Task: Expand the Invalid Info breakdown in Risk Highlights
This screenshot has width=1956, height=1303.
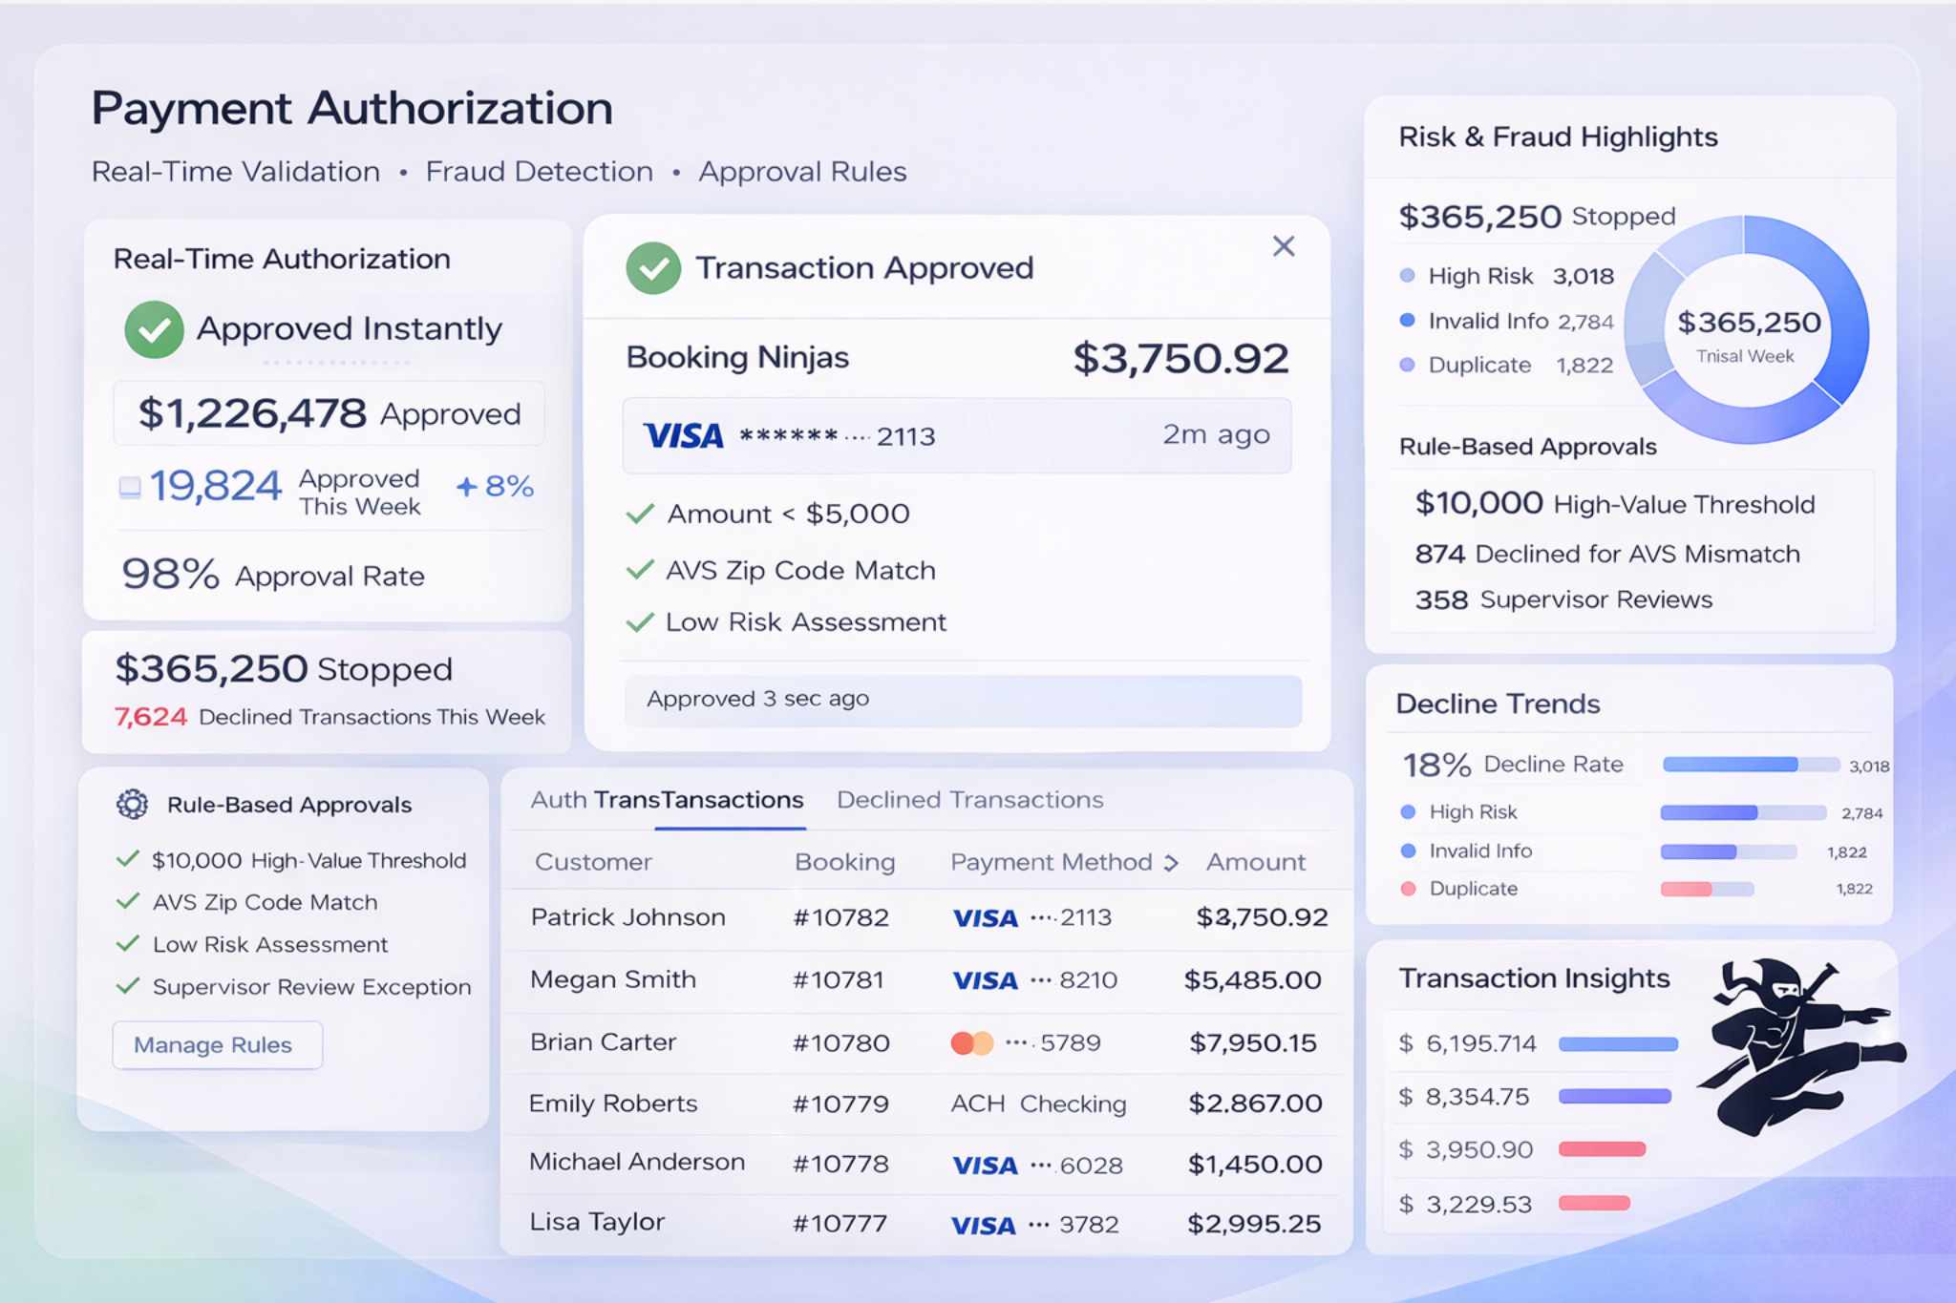Action: [x=1406, y=321]
